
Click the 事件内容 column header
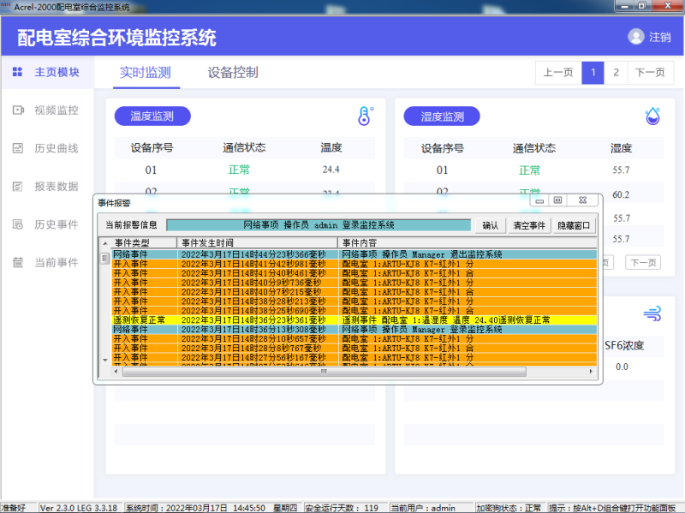point(468,243)
